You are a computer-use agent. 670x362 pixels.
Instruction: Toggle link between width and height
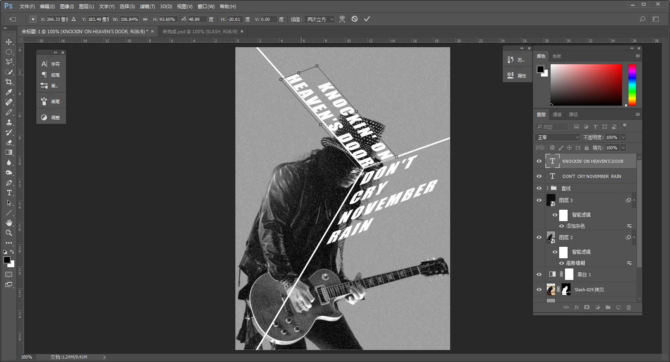click(145, 19)
